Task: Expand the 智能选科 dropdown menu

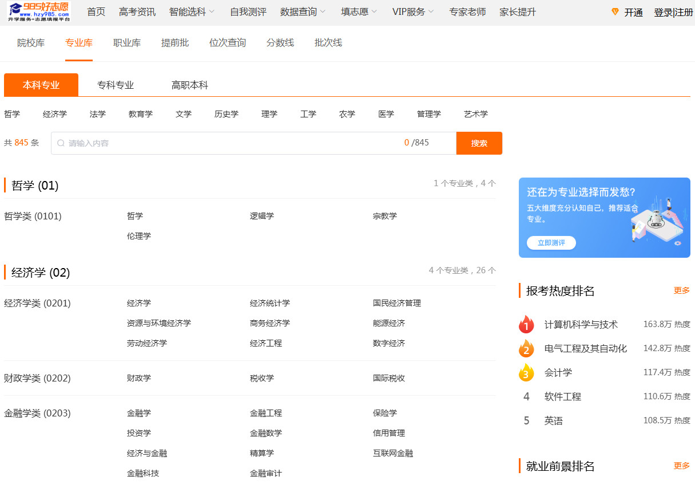Action: point(192,12)
